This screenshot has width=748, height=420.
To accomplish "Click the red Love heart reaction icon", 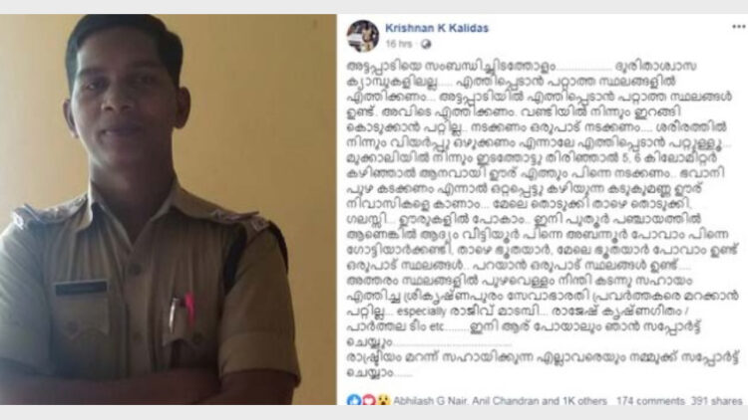I will [x=369, y=400].
